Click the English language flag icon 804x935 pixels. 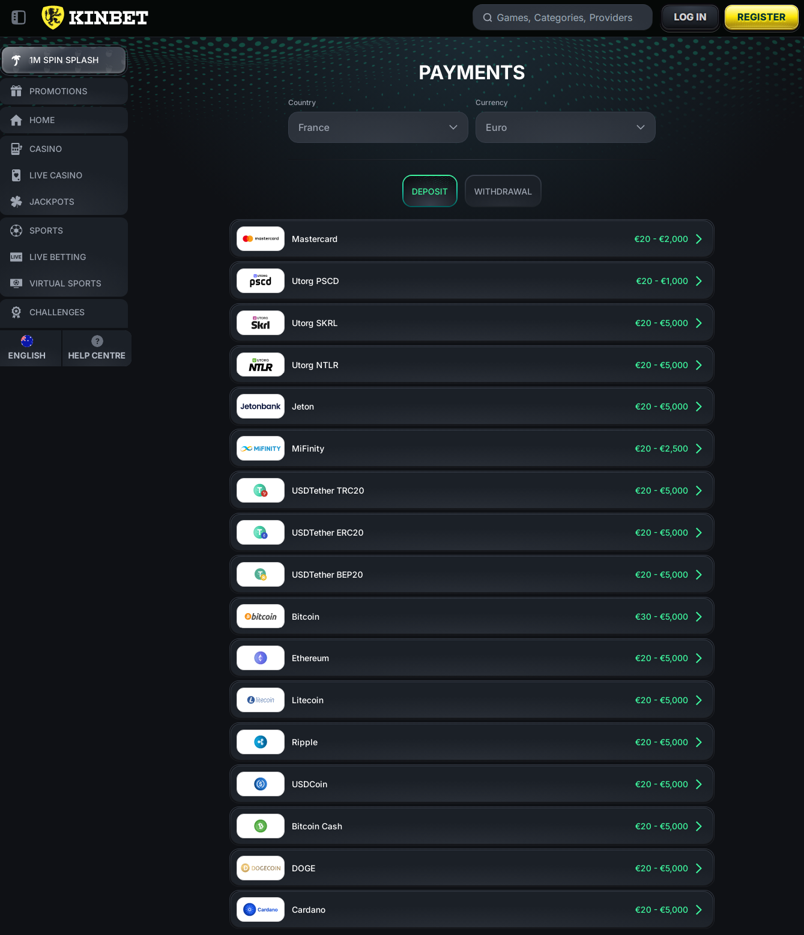27,341
